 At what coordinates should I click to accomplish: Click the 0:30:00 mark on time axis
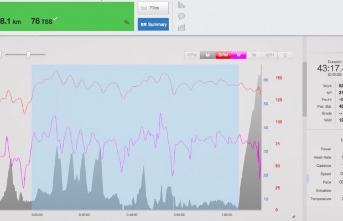(84, 215)
